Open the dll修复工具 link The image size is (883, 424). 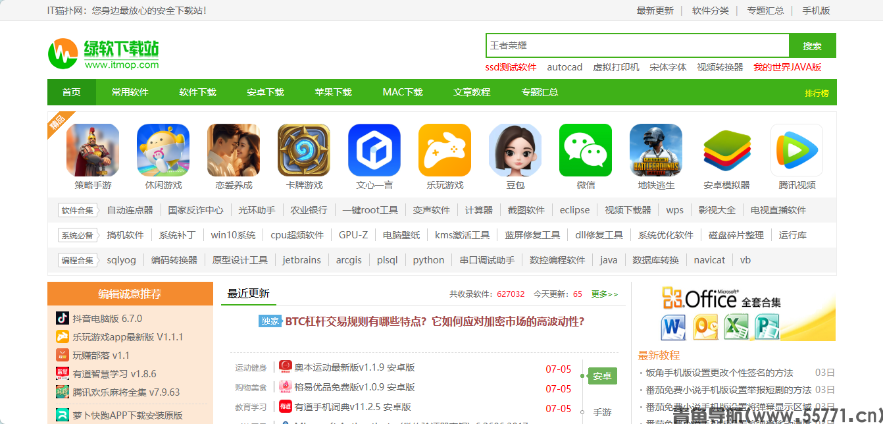click(x=599, y=235)
